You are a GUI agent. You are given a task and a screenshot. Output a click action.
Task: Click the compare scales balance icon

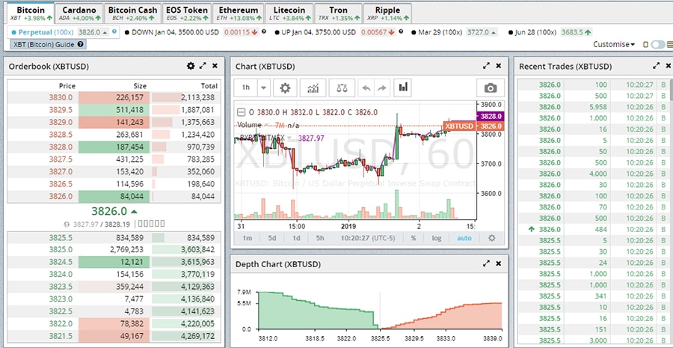click(x=342, y=88)
